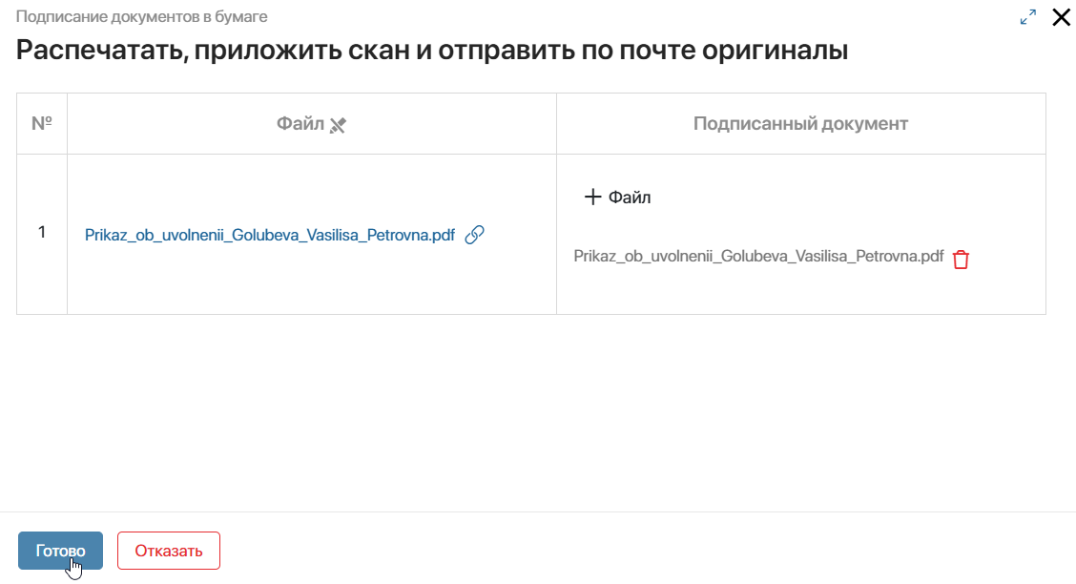1076x584 pixels.
Task: Delete the uploaded signed PDF with trash icon
Action: click(x=961, y=259)
